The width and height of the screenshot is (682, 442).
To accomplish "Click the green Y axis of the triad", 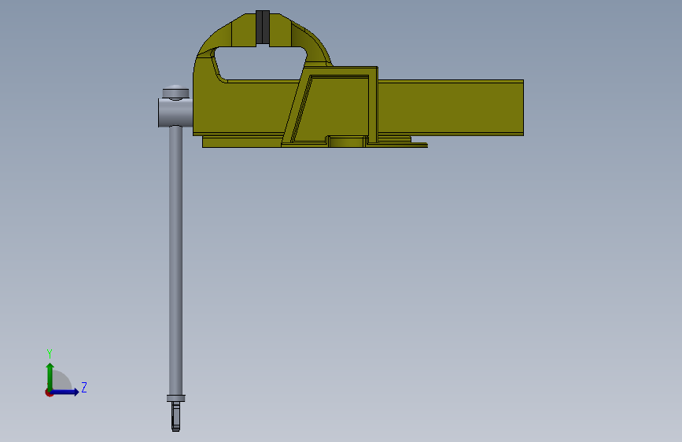I will pos(50,376).
